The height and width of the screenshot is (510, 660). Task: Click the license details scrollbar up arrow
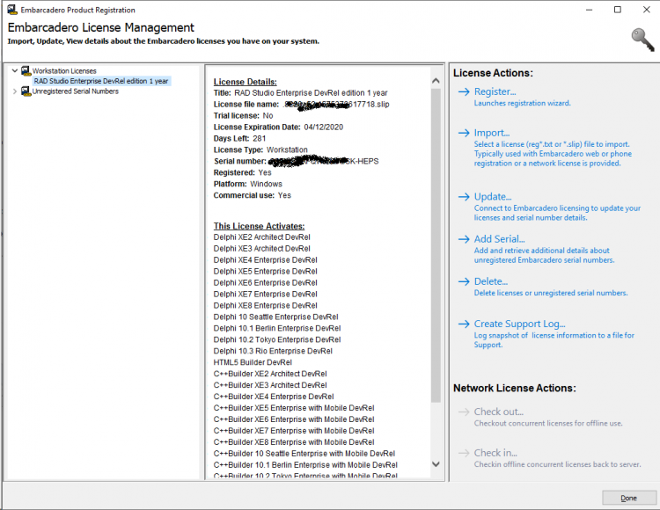436,81
